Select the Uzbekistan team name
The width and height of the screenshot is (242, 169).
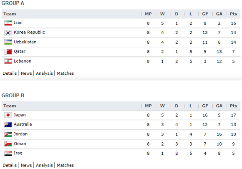point(25,42)
